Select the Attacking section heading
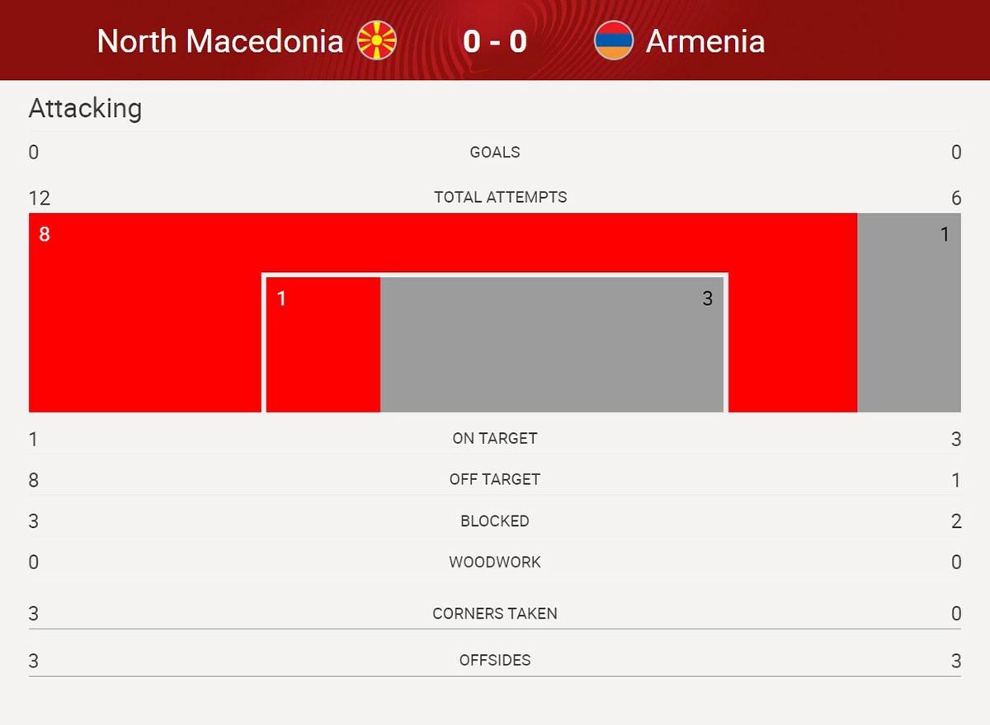This screenshot has height=725, width=990. [85, 108]
